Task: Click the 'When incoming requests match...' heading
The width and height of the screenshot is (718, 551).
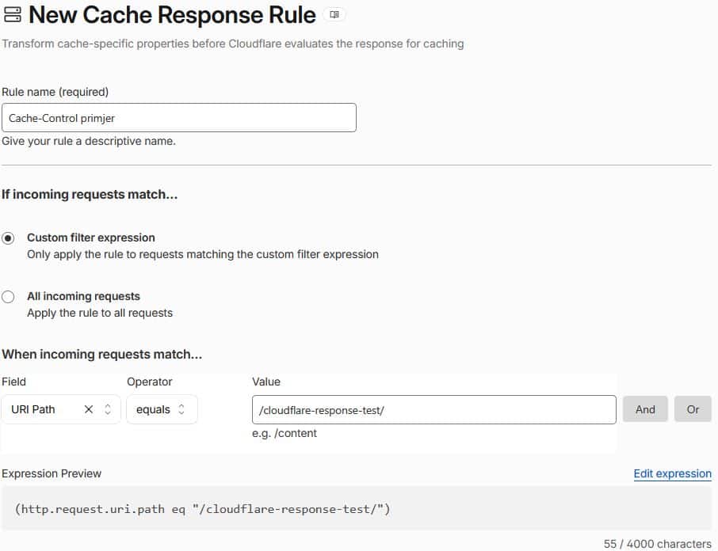Action: 101,355
